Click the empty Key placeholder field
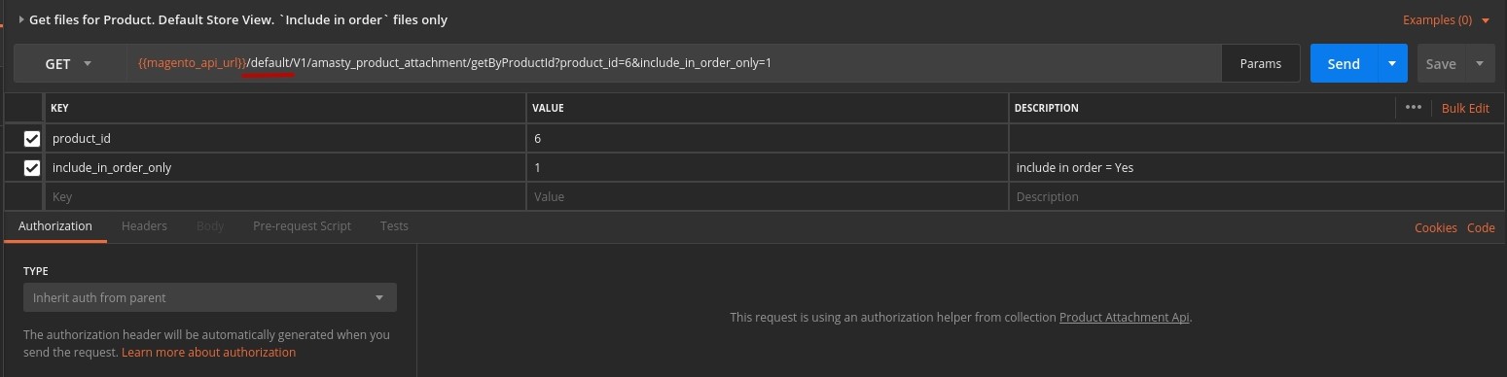The height and width of the screenshot is (377, 1507). pos(284,196)
